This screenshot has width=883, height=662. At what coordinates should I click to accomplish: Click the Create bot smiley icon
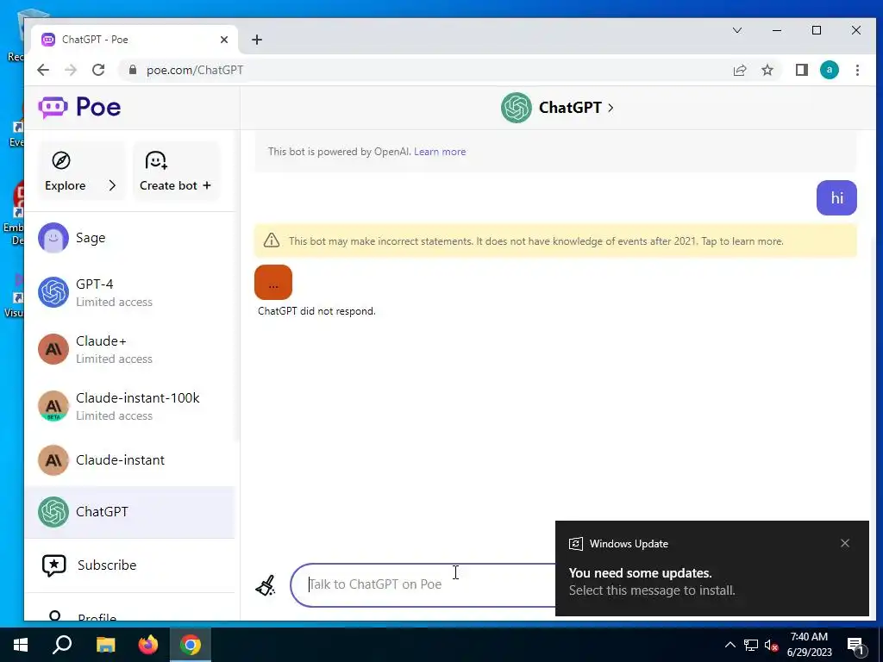tap(156, 160)
